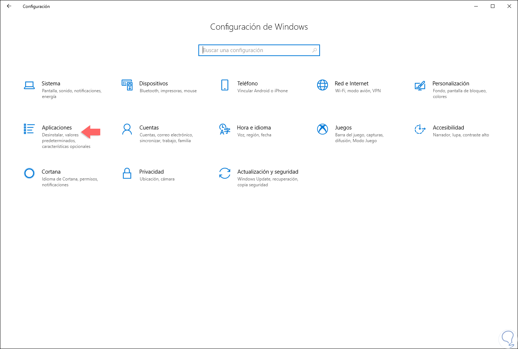
Task: Go back with the back arrow
Action: 9,6
